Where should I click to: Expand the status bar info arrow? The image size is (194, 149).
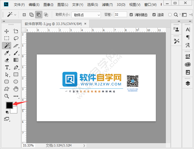(84, 146)
